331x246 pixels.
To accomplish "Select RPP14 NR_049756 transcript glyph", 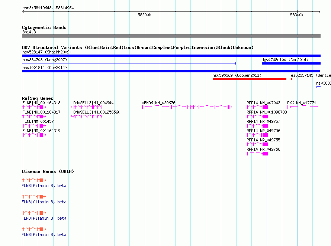I will tap(257, 135).
